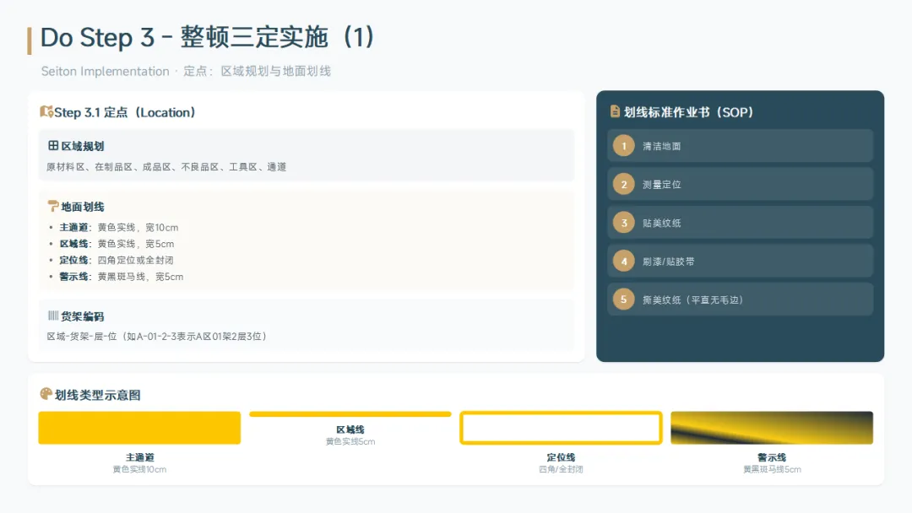
Task: Click the 主通道 label under the yellow swatch
Action: 139,457
